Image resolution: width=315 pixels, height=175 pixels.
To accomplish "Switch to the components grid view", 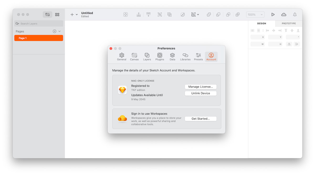I will coord(57,15).
